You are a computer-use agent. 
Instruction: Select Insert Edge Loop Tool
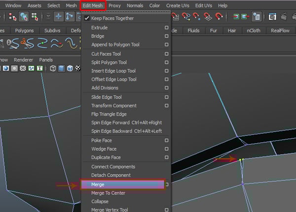pos(113,71)
